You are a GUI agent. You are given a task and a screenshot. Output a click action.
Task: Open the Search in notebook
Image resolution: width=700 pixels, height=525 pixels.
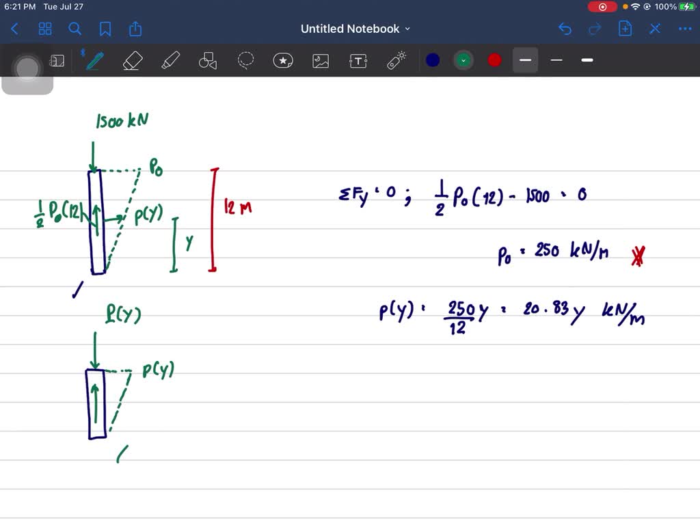point(75,29)
